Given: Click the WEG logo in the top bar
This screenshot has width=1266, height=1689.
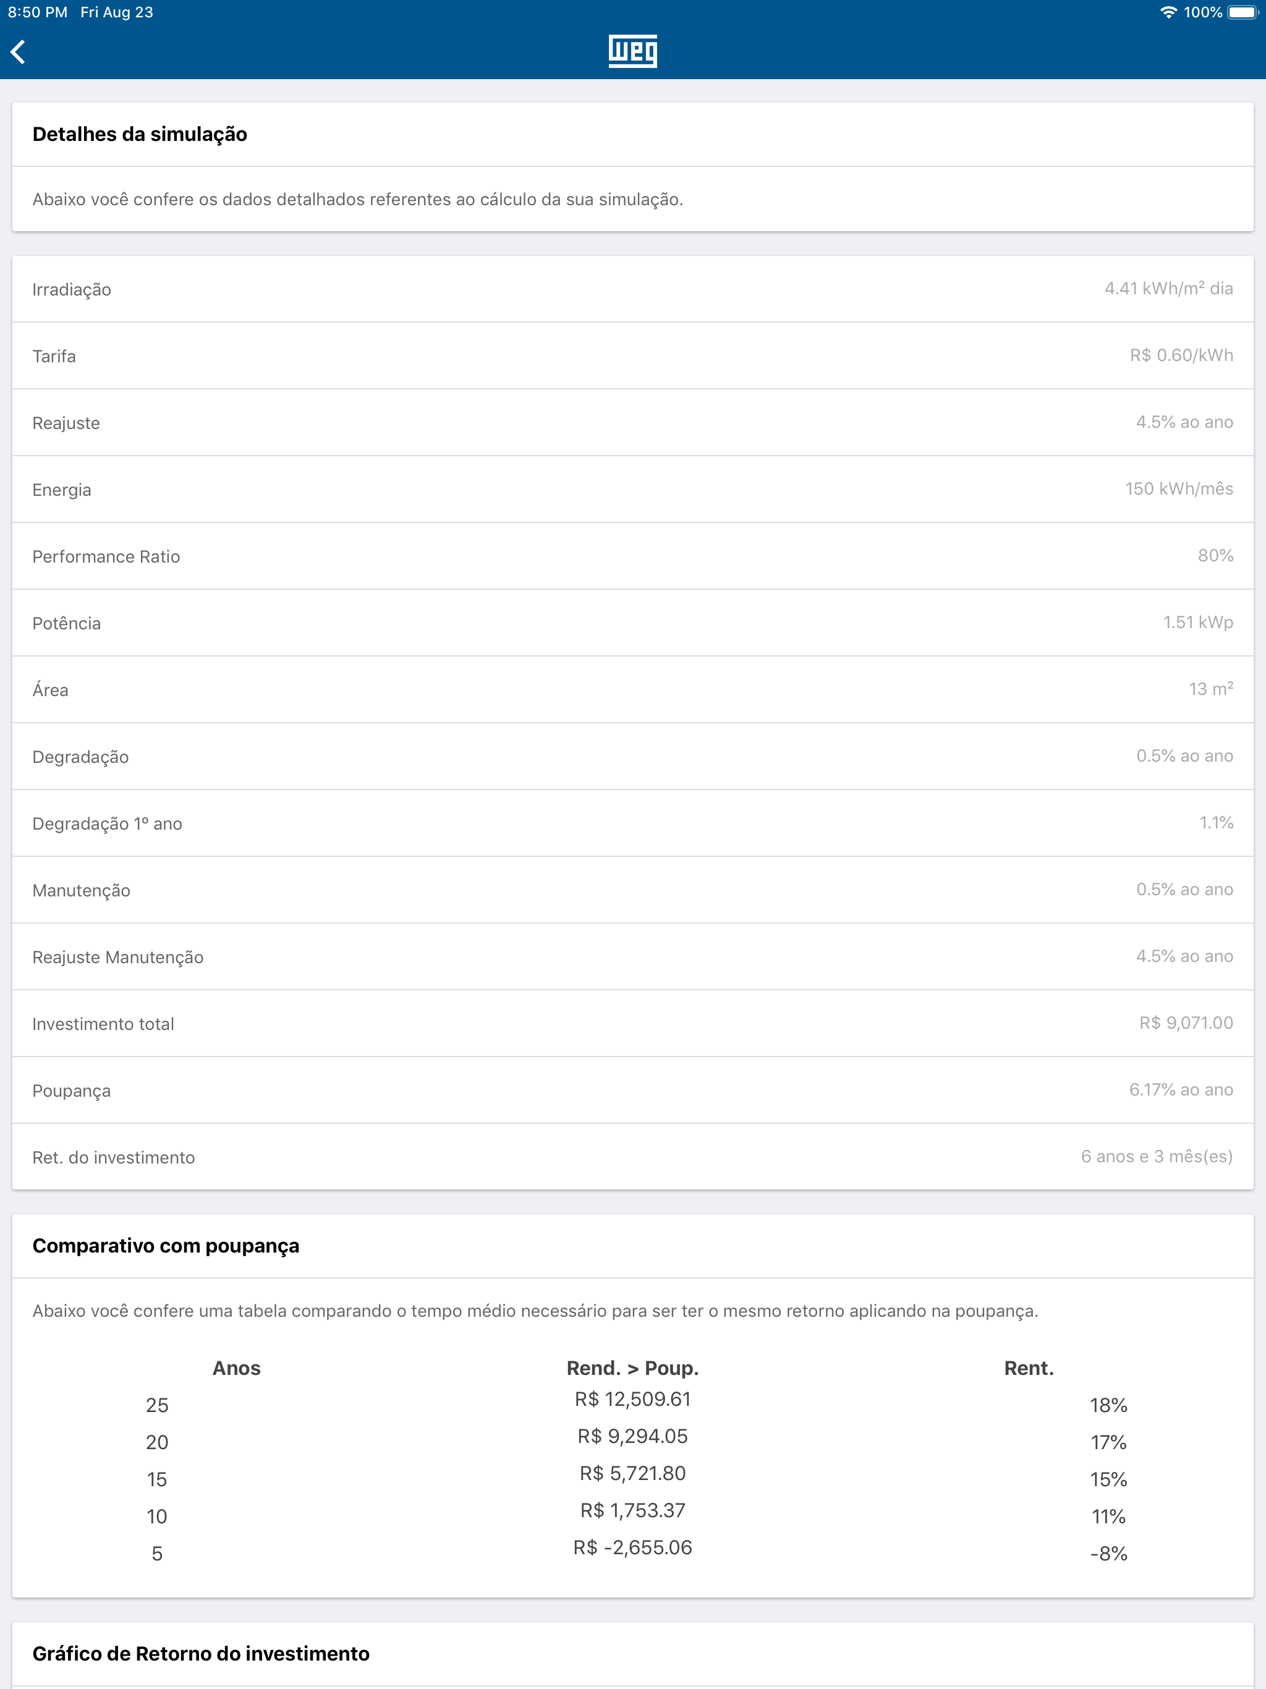Looking at the screenshot, I should 632,51.
